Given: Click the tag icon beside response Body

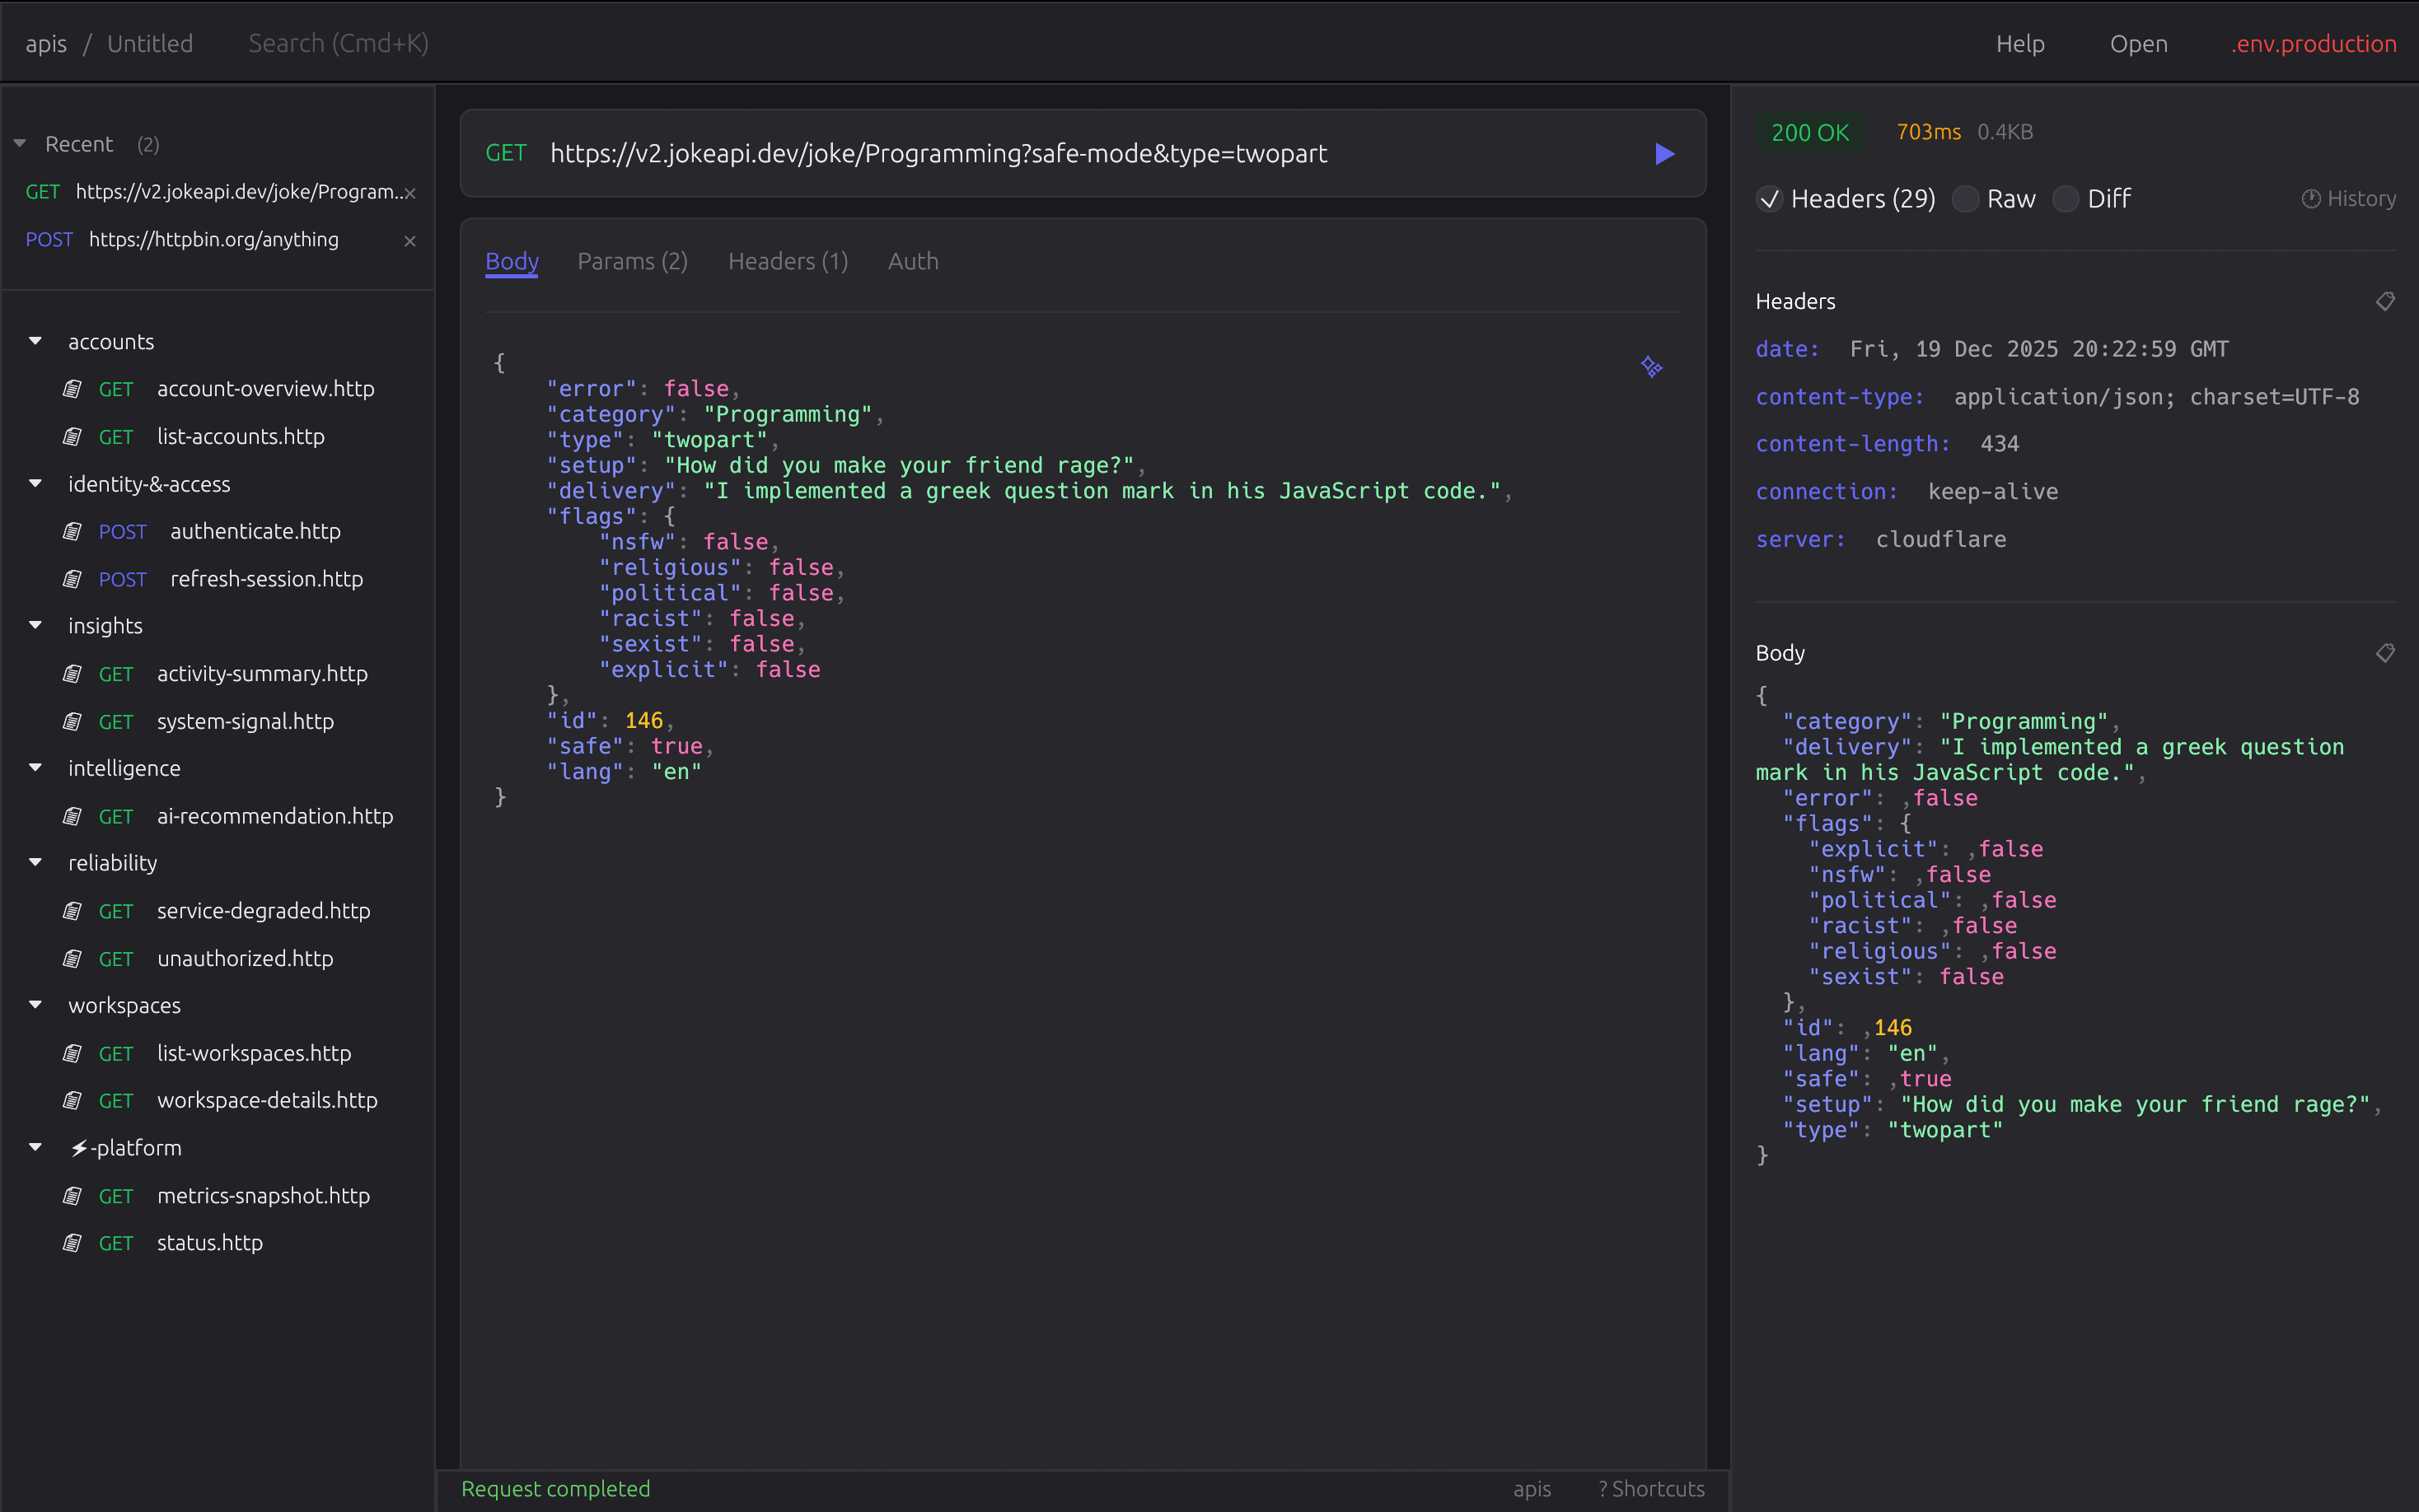Looking at the screenshot, I should coord(2385,653).
